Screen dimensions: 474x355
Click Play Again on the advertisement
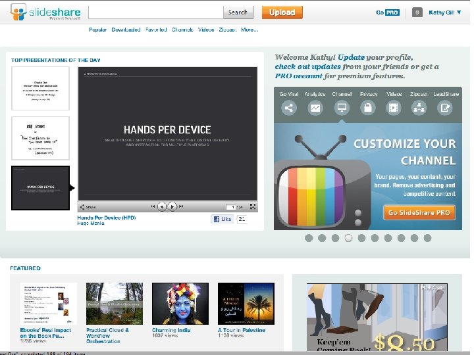point(433,288)
